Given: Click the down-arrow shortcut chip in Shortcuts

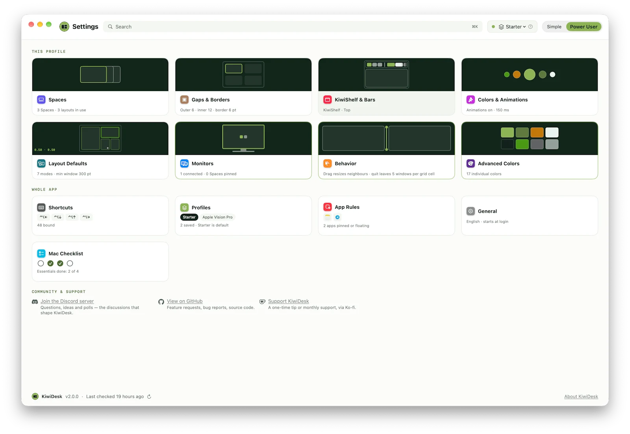Looking at the screenshot, I should pyautogui.click(x=58, y=217).
